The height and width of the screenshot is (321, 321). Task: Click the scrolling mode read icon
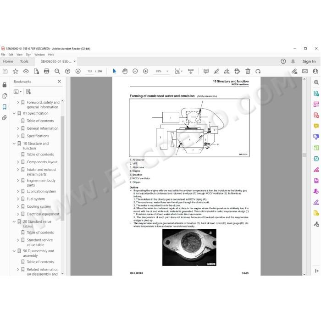click(x=191, y=71)
